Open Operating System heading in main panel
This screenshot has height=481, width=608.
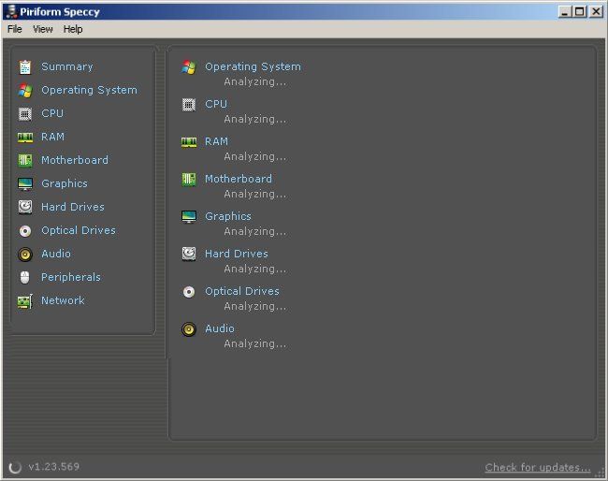coord(253,66)
